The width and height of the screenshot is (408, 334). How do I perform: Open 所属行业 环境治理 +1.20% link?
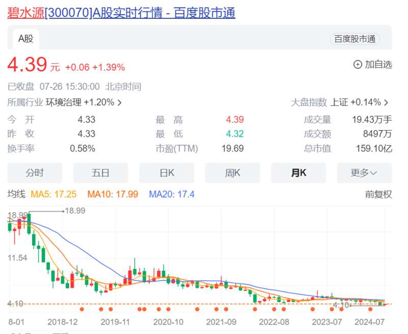click(65, 102)
